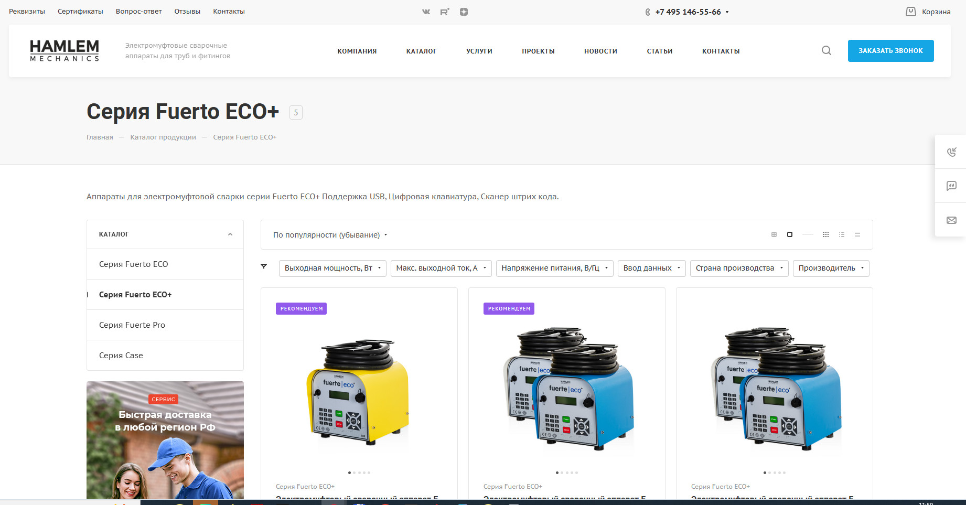Open the Корзина shopping cart icon
Screen dimensions: 966x505
(x=911, y=12)
